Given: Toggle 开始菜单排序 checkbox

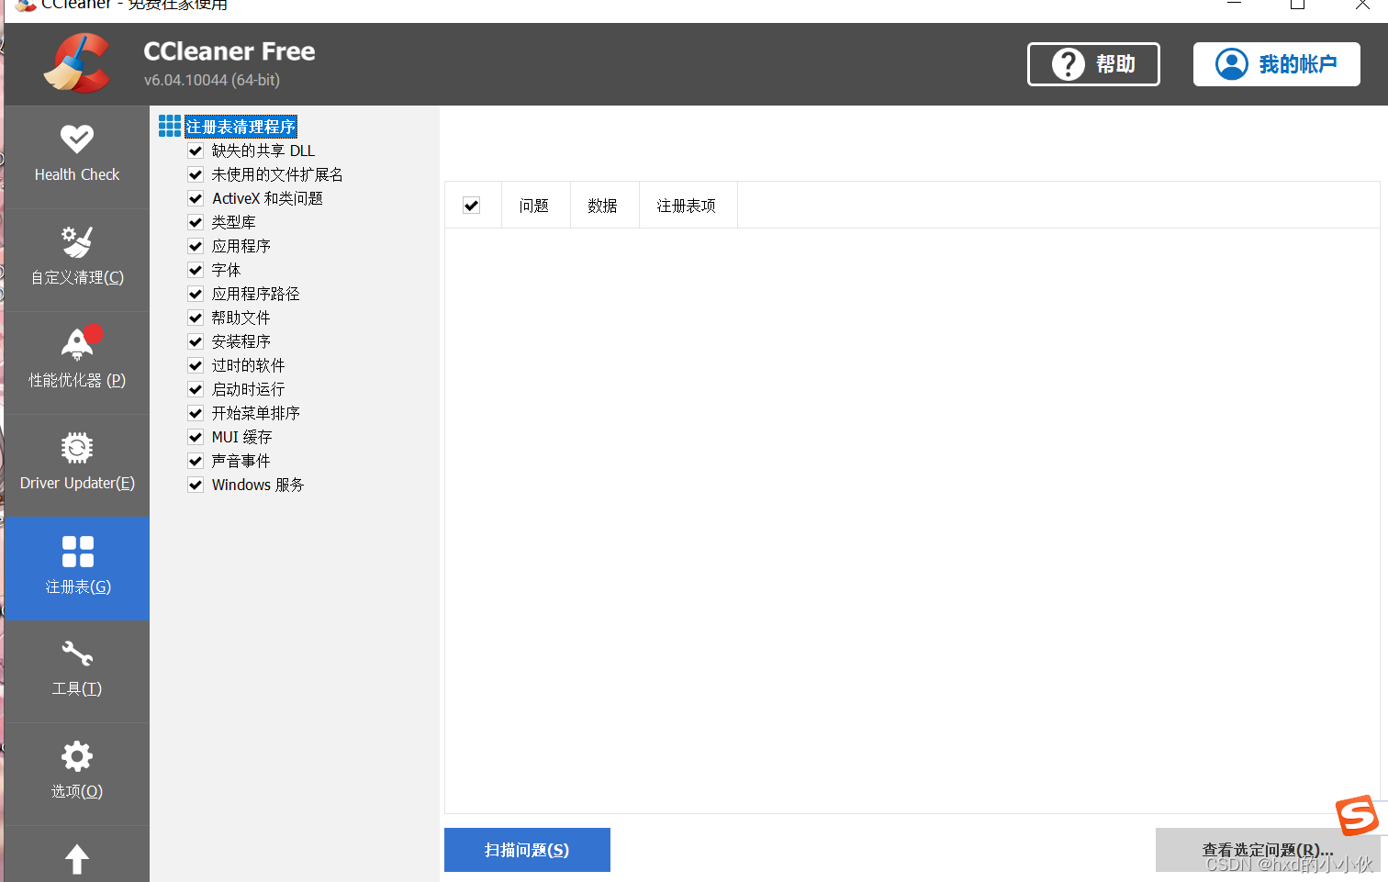Looking at the screenshot, I should pos(196,413).
